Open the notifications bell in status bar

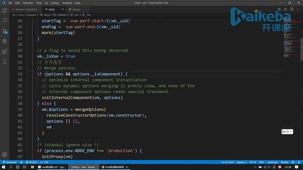coord(299,162)
